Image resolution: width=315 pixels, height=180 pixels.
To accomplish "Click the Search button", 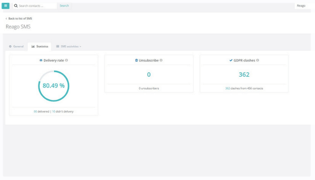I will pos(64,6).
